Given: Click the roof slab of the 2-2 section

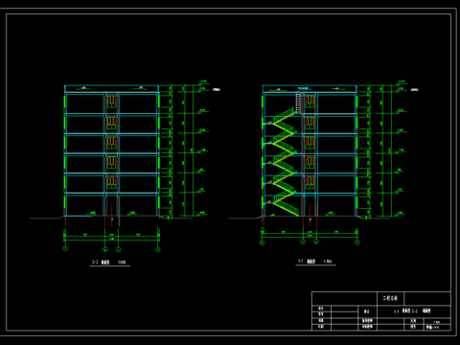Looking at the screenshot, I should [x=111, y=93].
